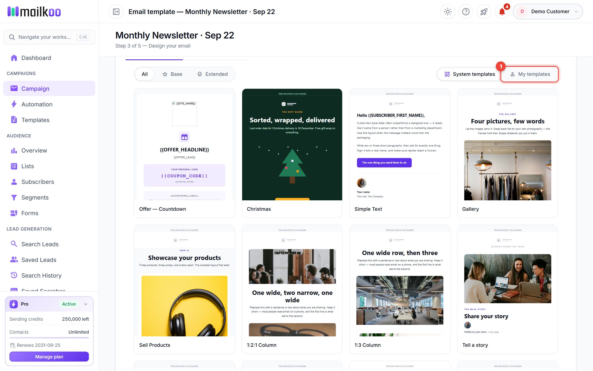Click the rocket launch icon

484,12
